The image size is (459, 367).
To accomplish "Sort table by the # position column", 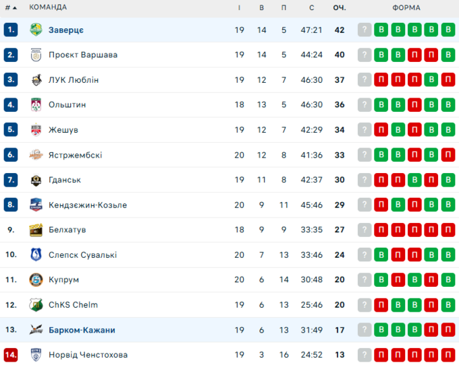I will (x=10, y=7).
